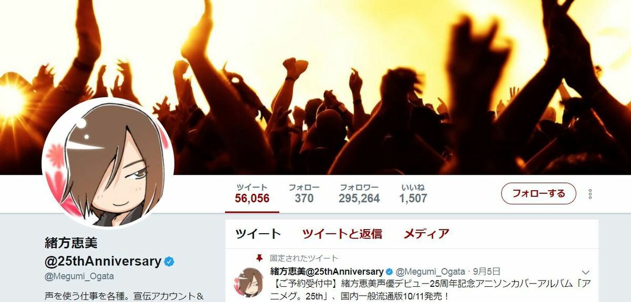Expand the pinned tweet chevron menu

[586, 272]
